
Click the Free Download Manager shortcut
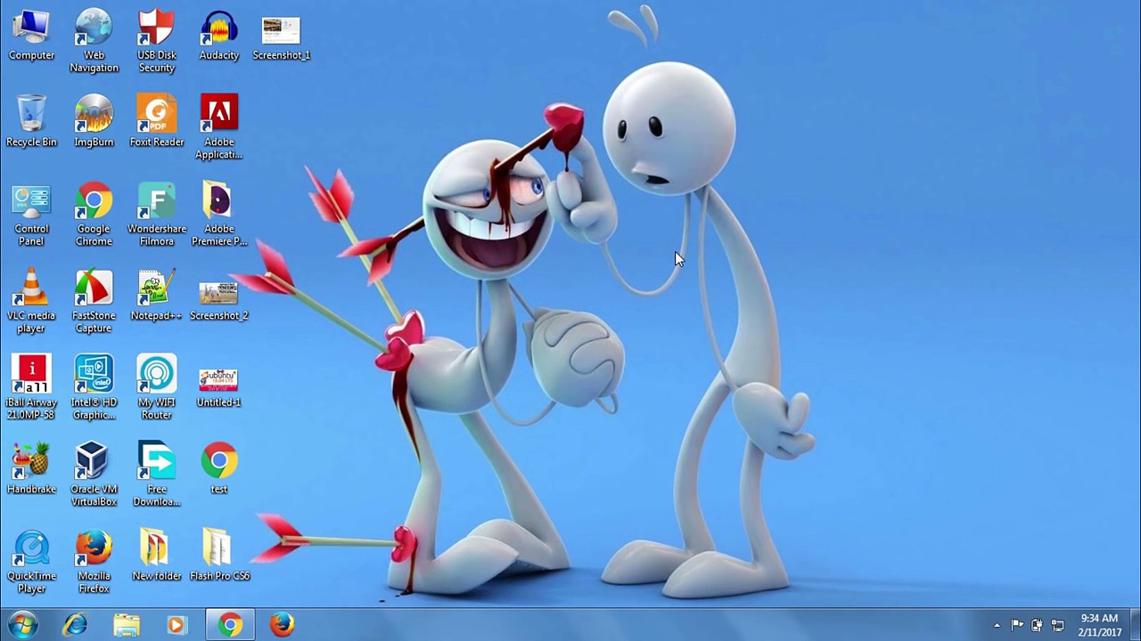coord(156,475)
